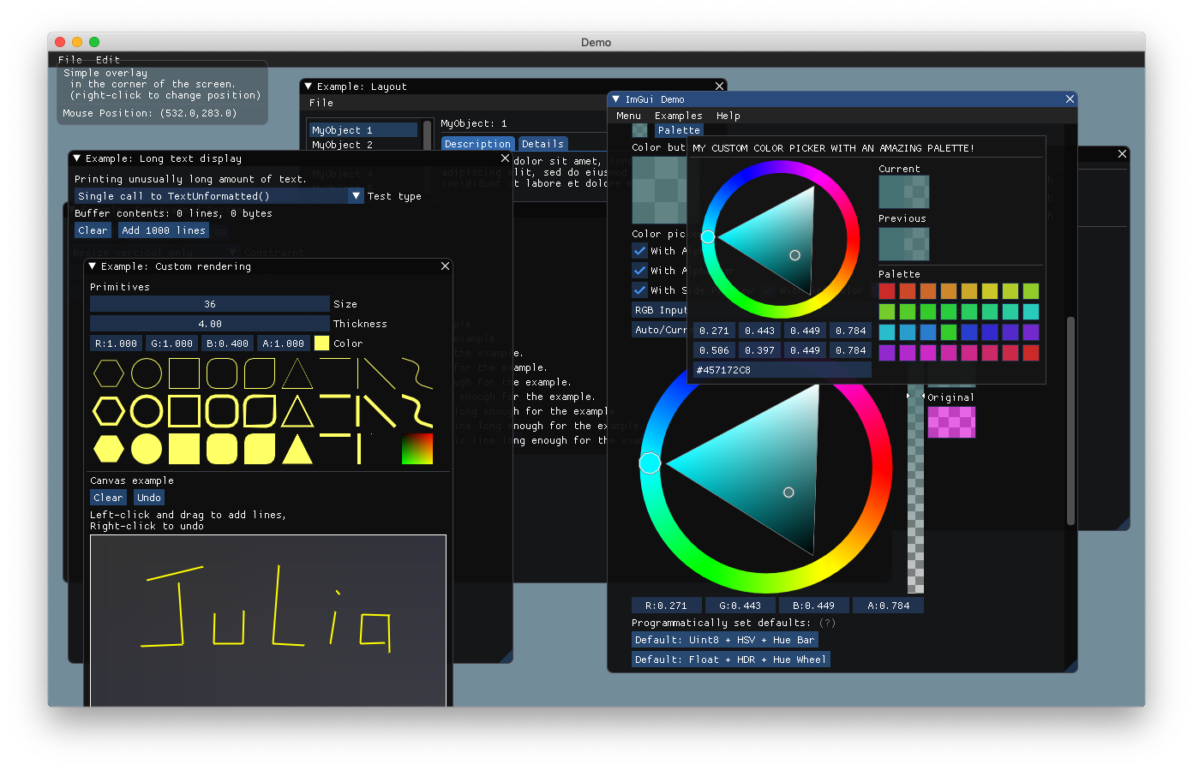The height and width of the screenshot is (770, 1193).
Task: Click the 0.506 field in picker popup
Action: [714, 350]
